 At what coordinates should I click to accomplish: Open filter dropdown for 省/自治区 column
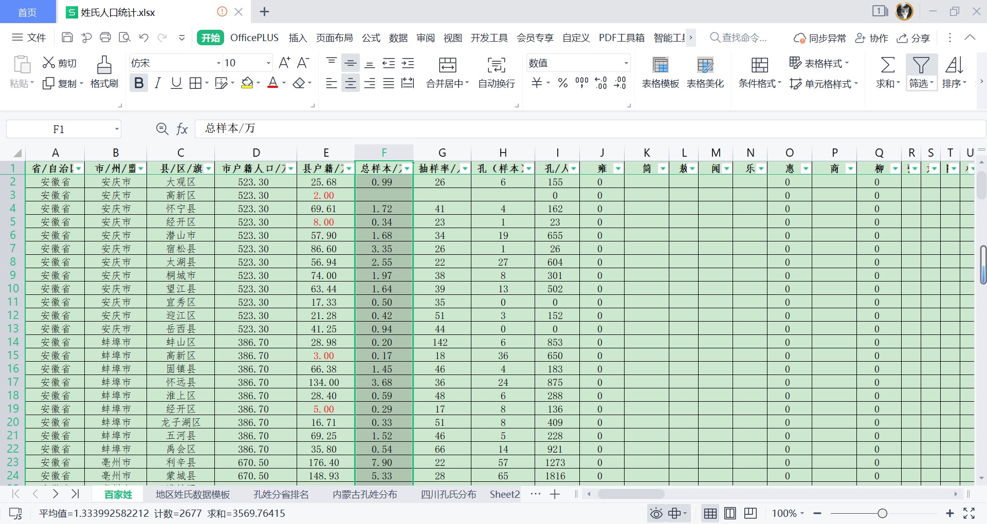coord(78,169)
